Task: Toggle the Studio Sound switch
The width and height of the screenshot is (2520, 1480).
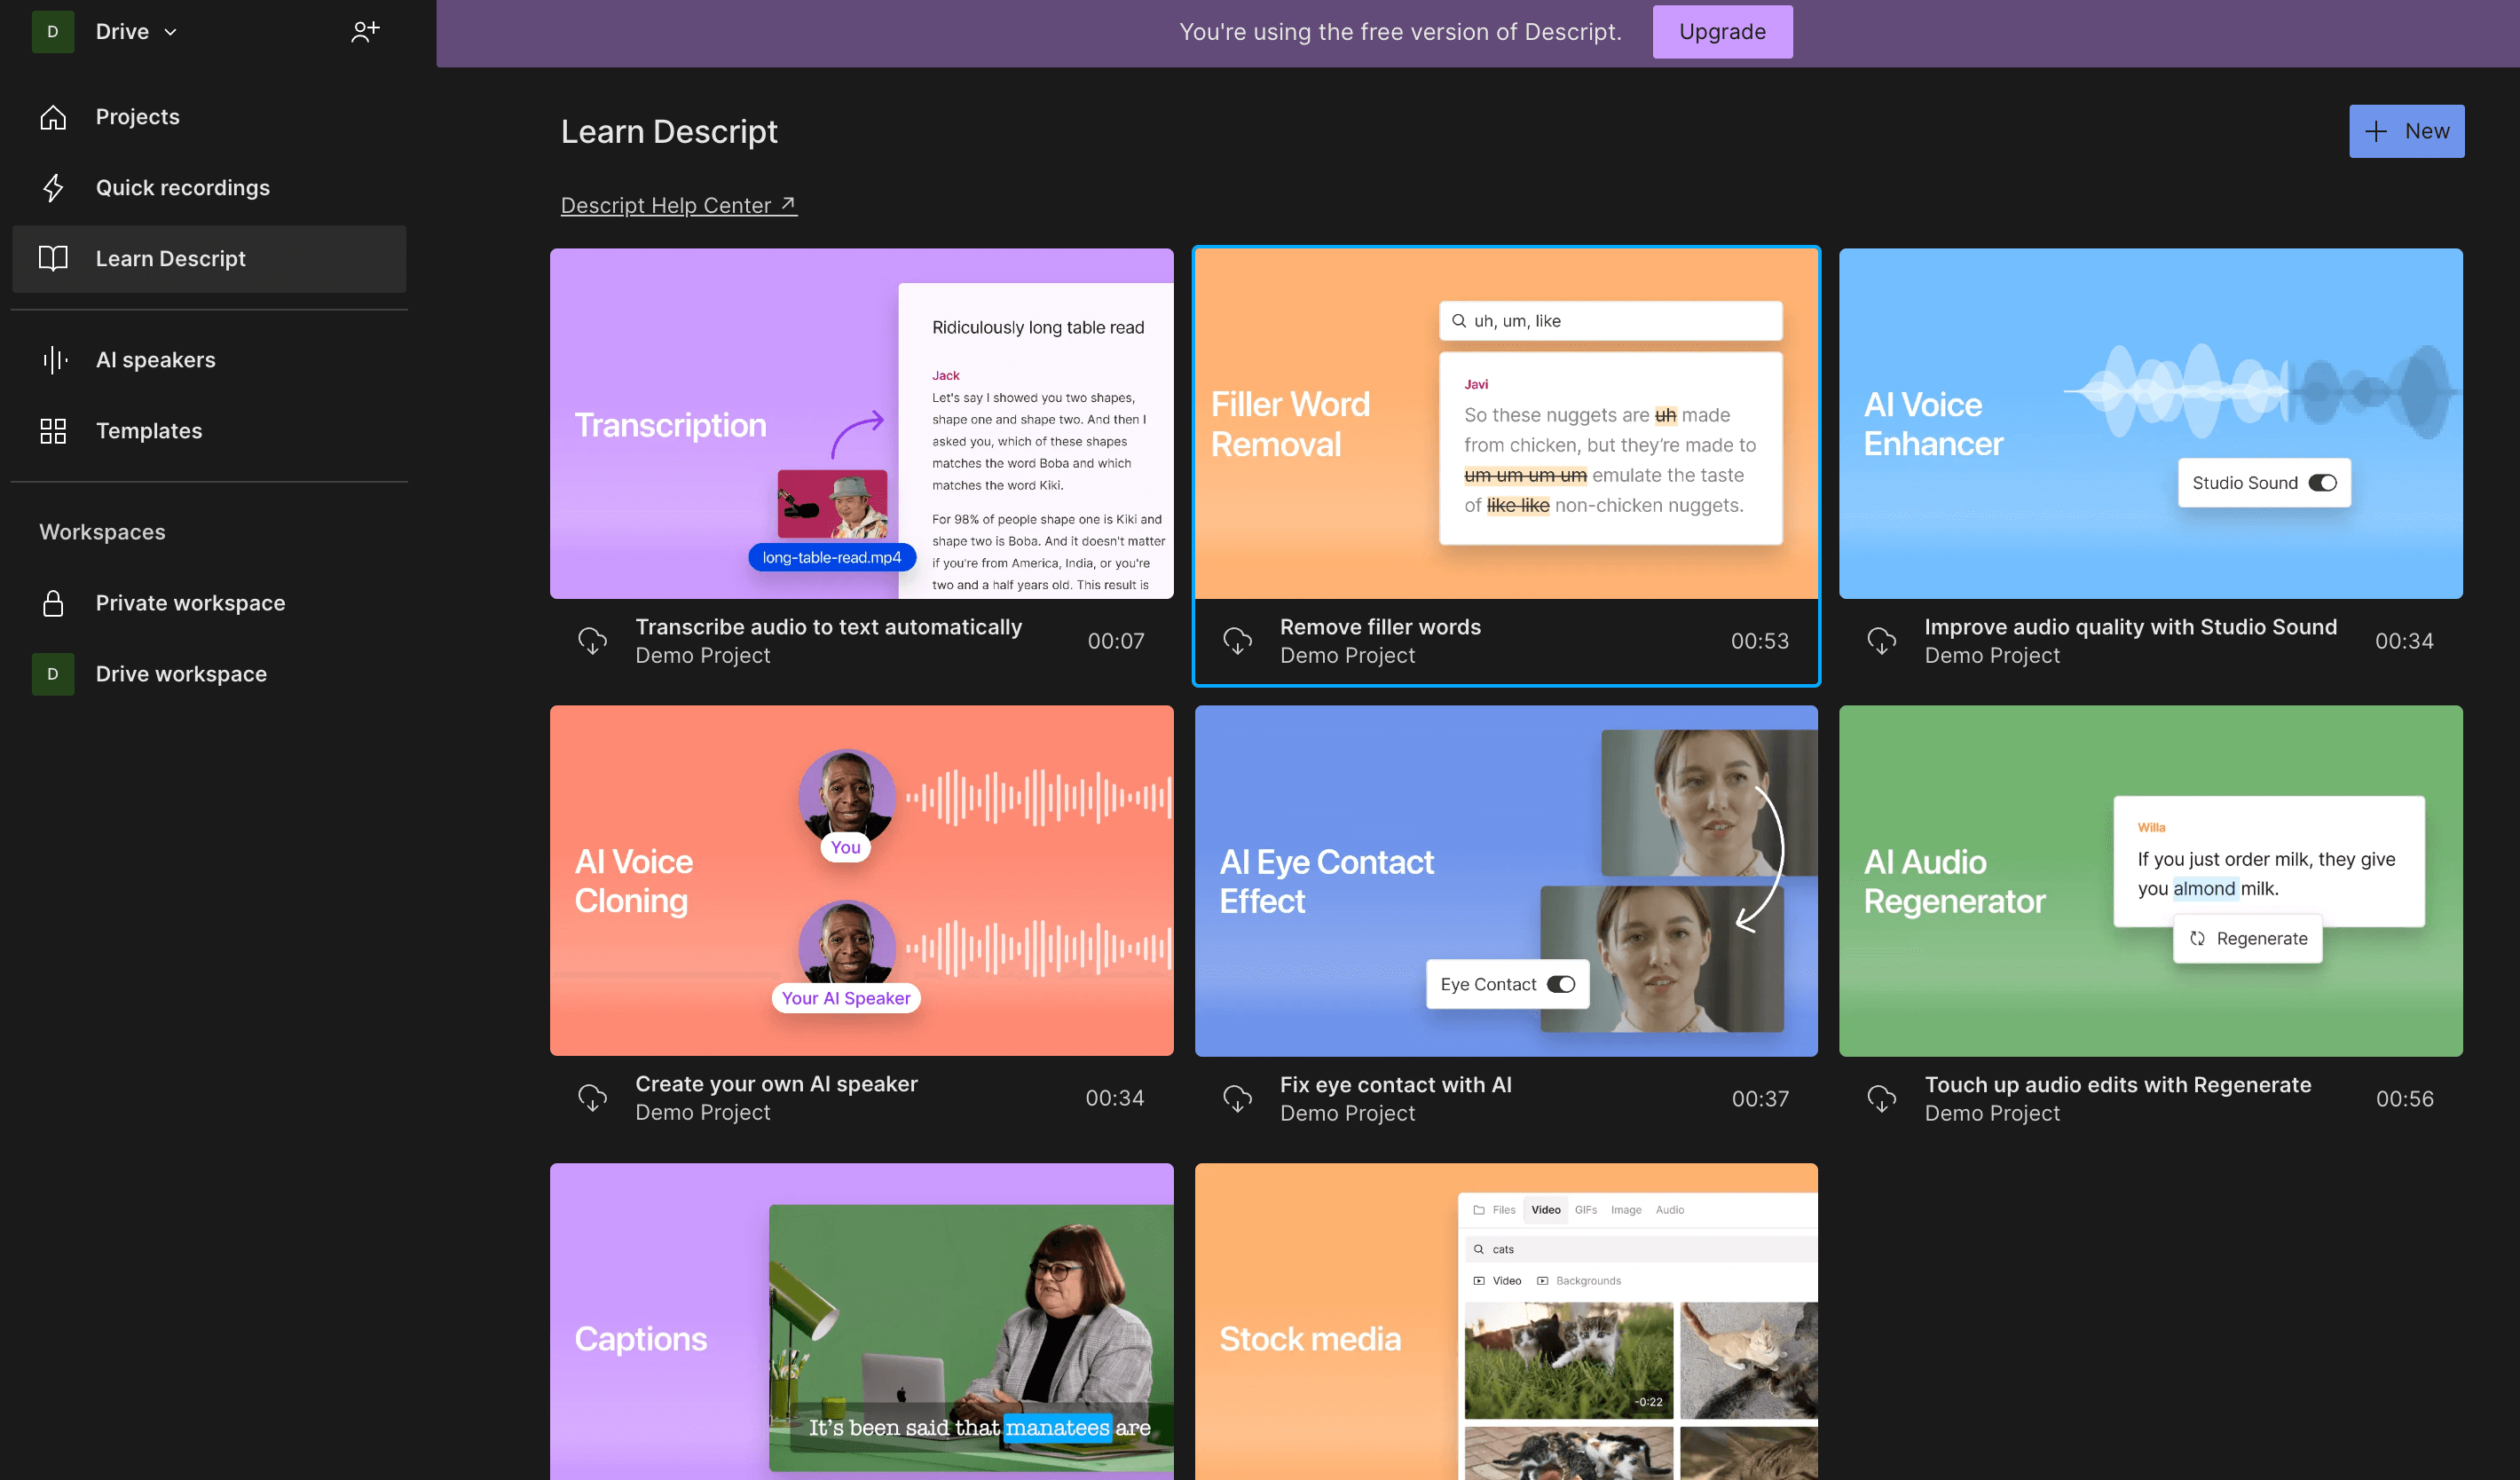Action: [2322, 483]
